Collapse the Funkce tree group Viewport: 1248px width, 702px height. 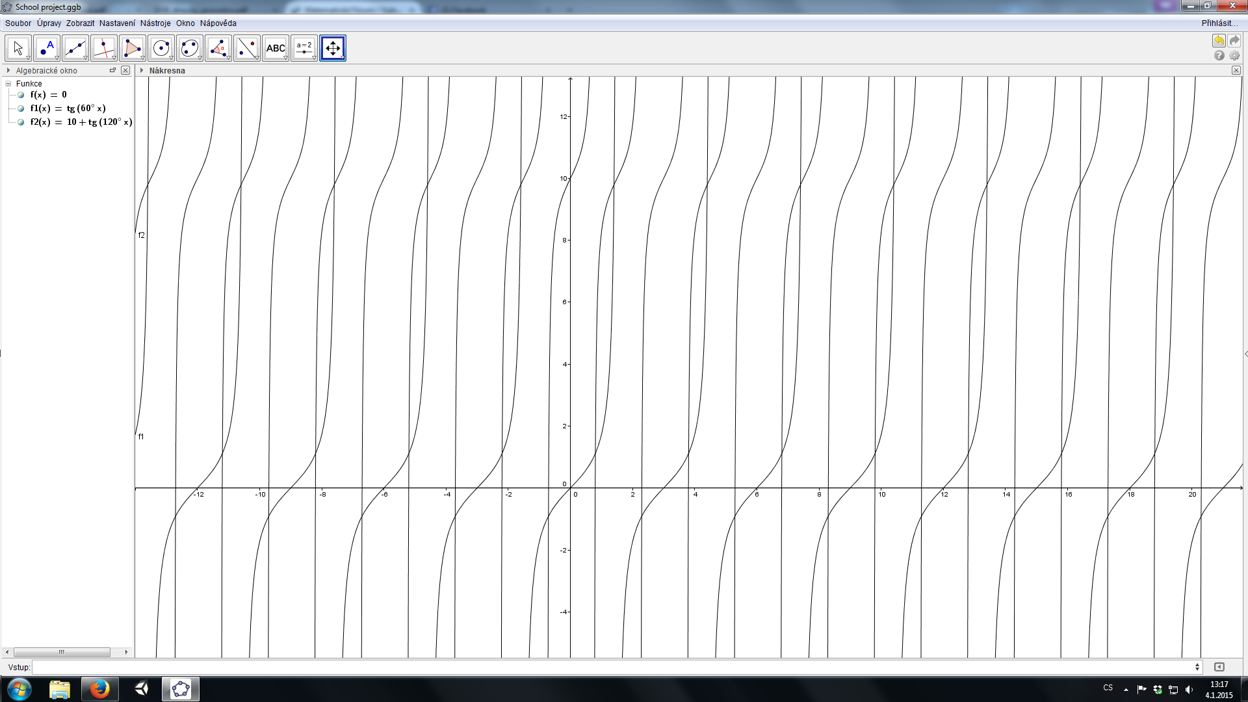(8, 84)
